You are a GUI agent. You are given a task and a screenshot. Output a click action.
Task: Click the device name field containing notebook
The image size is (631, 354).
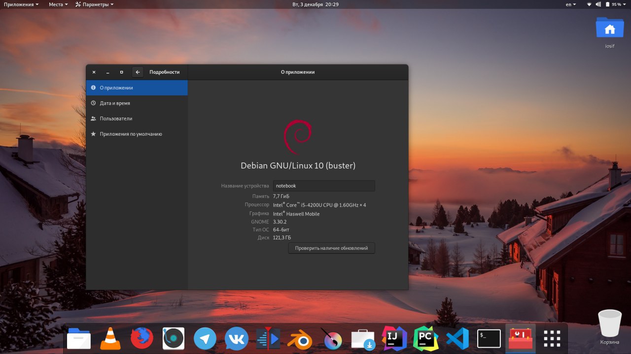(x=324, y=186)
